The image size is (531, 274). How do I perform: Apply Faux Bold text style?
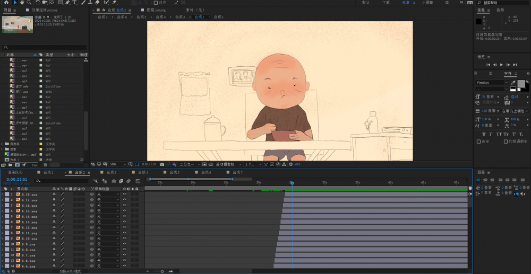pos(484,134)
